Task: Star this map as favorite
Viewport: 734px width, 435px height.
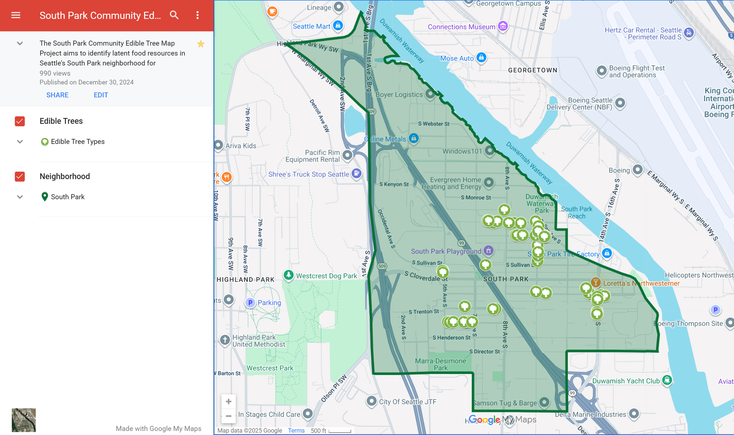Action: tap(201, 44)
